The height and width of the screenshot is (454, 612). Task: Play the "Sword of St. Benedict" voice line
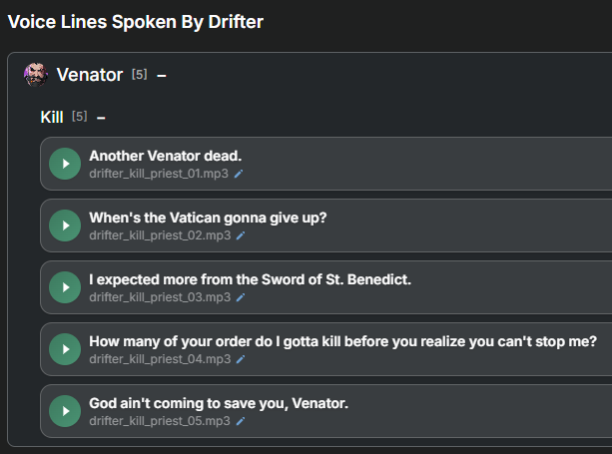click(x=65, y=287)
